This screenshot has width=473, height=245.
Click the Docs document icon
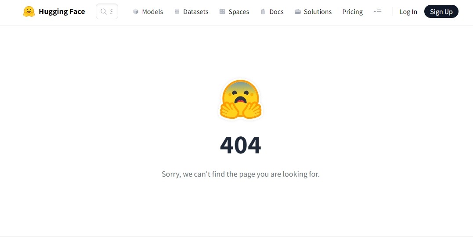[263, 11]
